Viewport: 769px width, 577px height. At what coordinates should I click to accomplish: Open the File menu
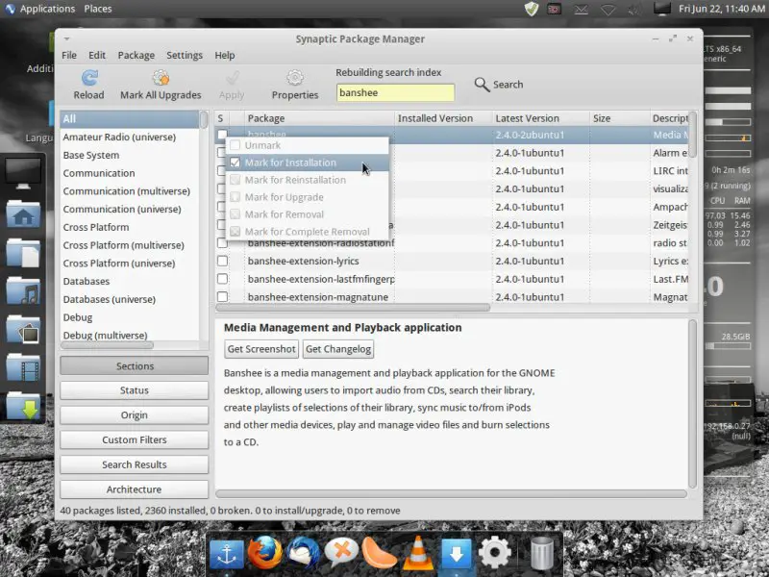tap(69, 56)
